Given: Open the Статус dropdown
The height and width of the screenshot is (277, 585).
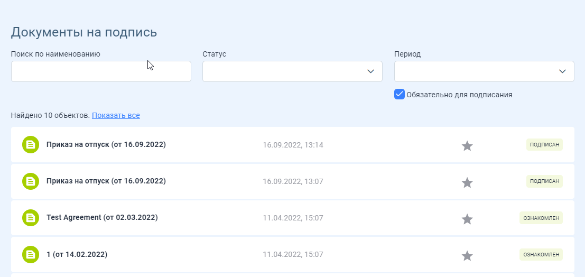Looking at the screenshot, I should click(292, 71).
